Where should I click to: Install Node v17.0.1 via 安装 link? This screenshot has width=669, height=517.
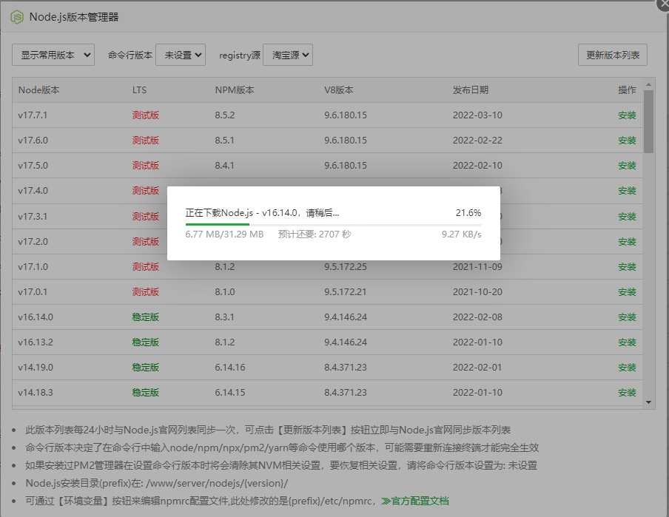[628, 291]
